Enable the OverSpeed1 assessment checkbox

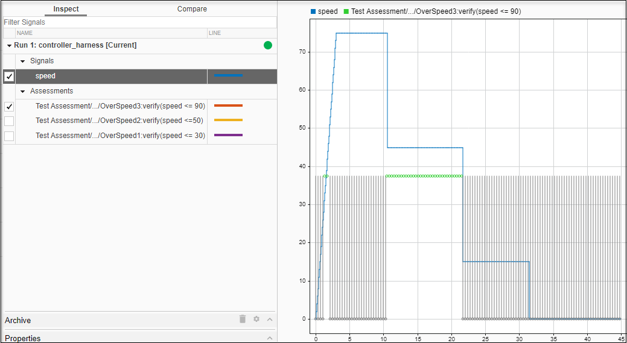click(9, 136)
